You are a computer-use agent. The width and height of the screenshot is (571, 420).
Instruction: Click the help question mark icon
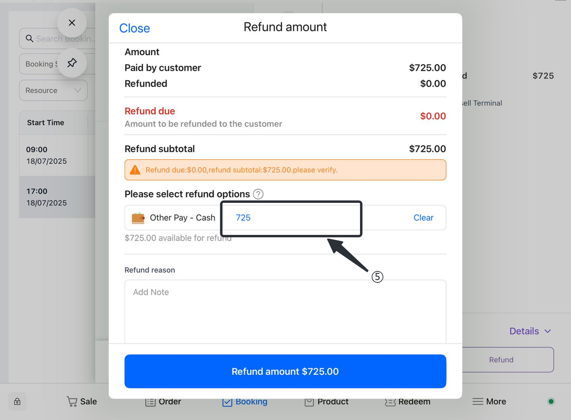pos(258,194)
